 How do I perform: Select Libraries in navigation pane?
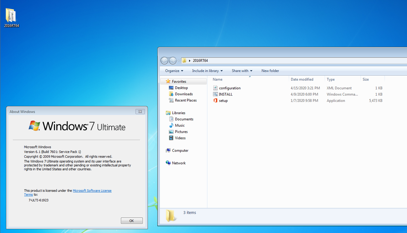coord(179,113)
